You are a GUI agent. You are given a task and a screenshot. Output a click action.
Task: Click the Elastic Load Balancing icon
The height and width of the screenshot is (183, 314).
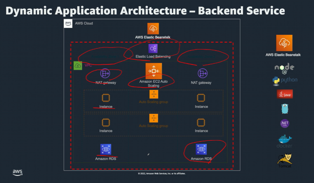(x=153, y=48)
